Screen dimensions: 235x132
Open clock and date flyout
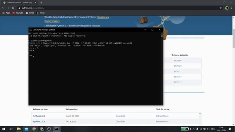coord(221,129)
